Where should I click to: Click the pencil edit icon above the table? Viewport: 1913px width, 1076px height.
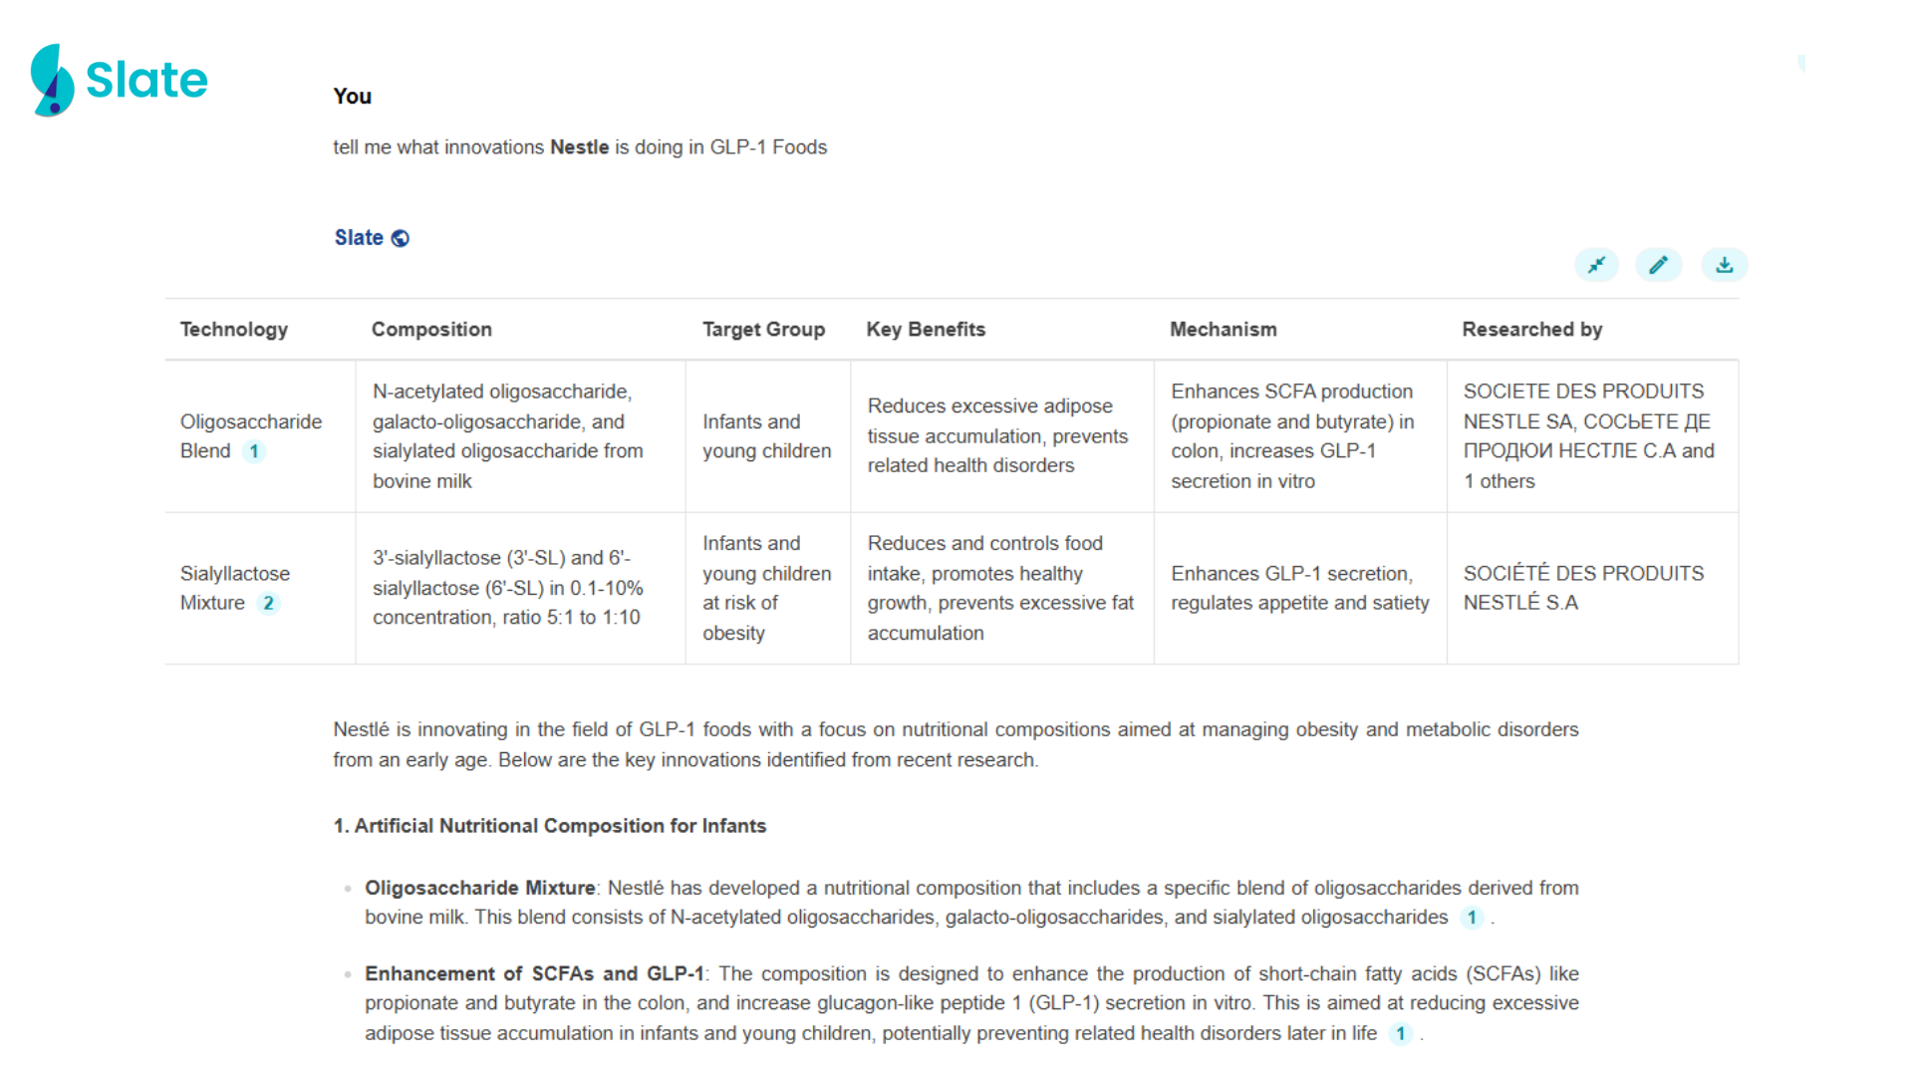pos(1658,265)
